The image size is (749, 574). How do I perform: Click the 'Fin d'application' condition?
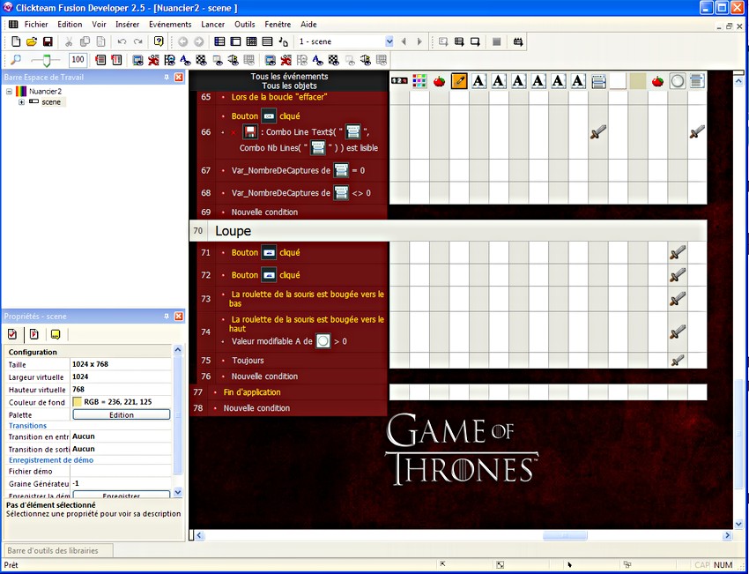(252, 392)
